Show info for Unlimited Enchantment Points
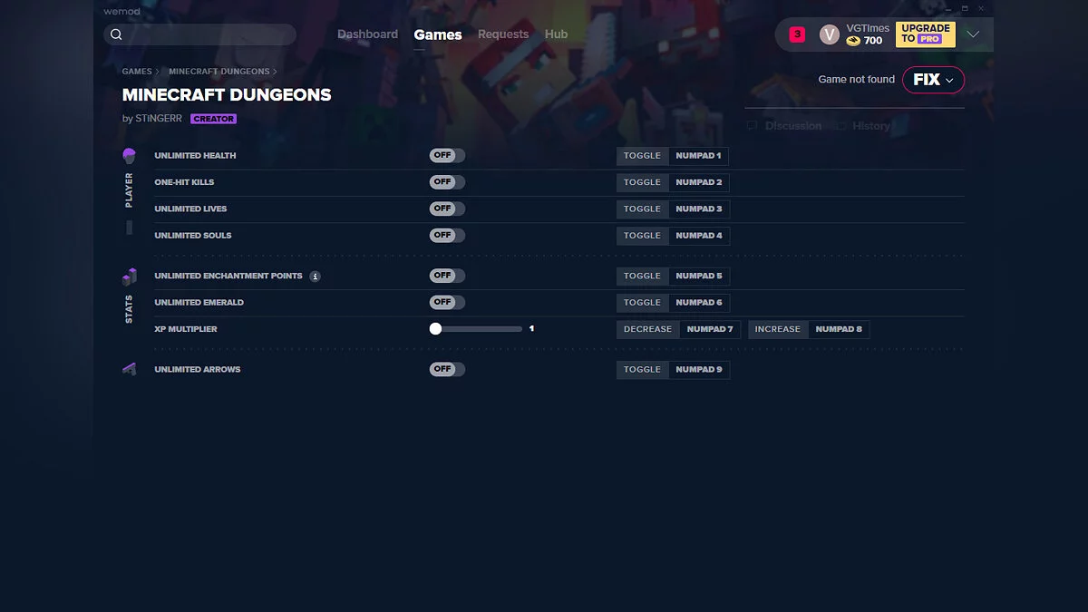 (x=315, y=276)
